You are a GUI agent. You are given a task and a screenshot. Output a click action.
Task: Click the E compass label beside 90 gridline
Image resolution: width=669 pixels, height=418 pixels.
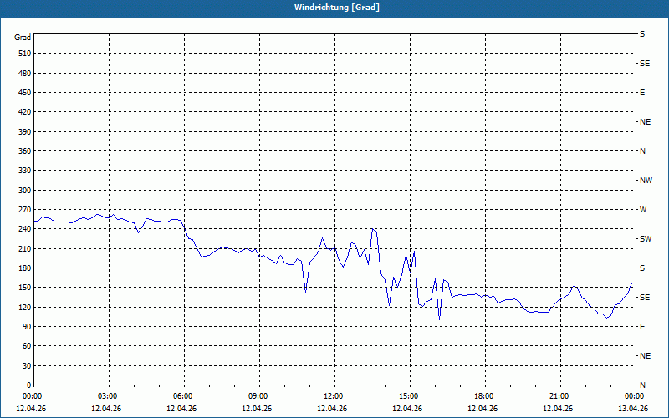pyautogui.click(x=642, y=326)
